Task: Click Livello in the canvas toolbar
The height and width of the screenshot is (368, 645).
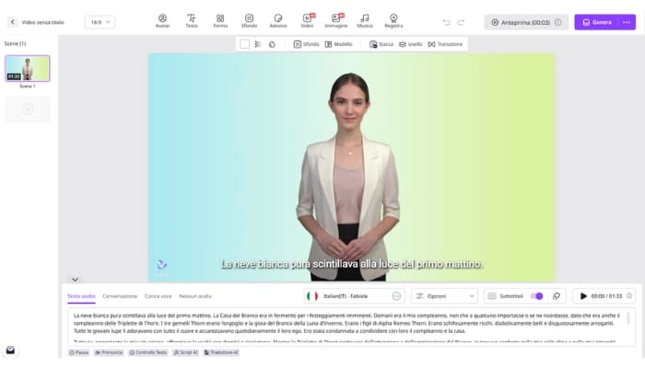Action: point(411,44)
